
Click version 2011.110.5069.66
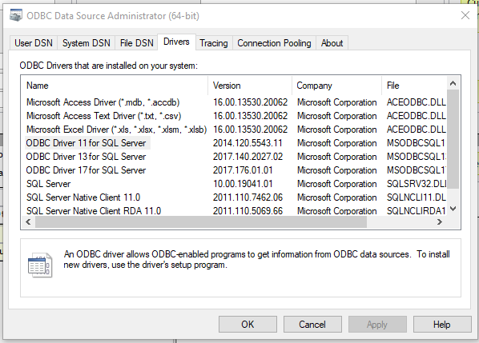(248, 211)
